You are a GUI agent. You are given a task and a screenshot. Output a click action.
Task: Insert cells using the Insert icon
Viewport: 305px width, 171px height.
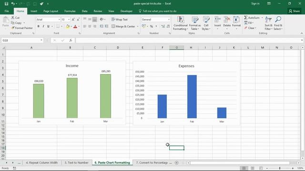(x=217, y=19)
